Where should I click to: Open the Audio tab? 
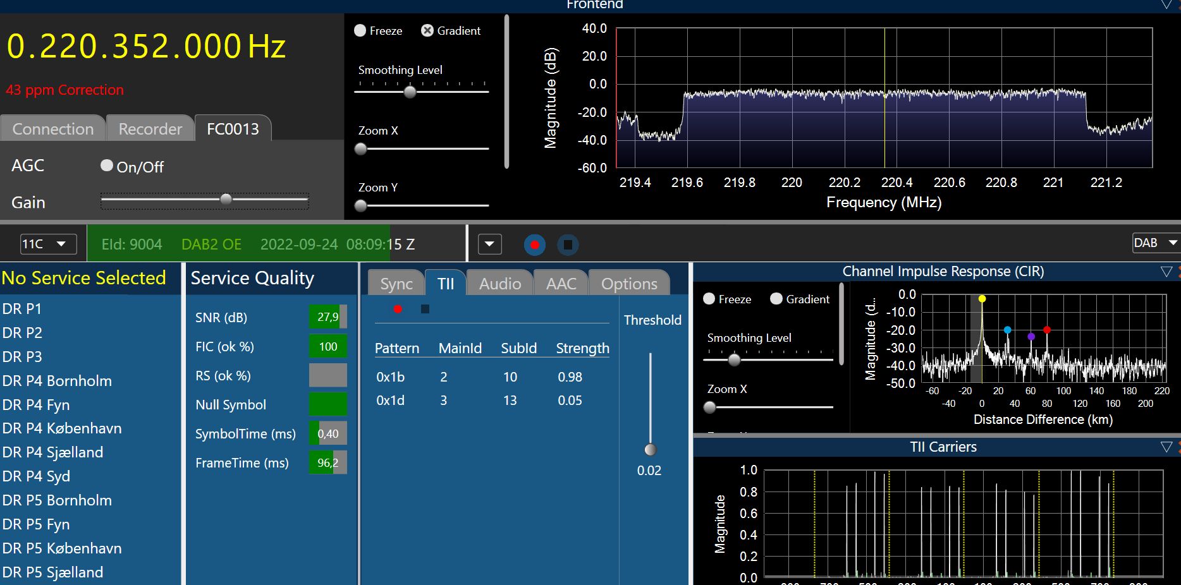click(x=499, y=284)
